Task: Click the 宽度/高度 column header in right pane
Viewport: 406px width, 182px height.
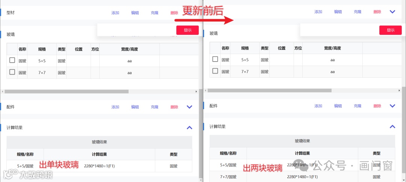Action: pyautogui.click(x=332, y=48)
